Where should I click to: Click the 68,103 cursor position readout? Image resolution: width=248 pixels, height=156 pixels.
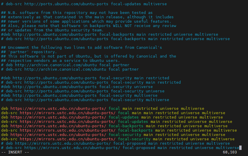230,152
